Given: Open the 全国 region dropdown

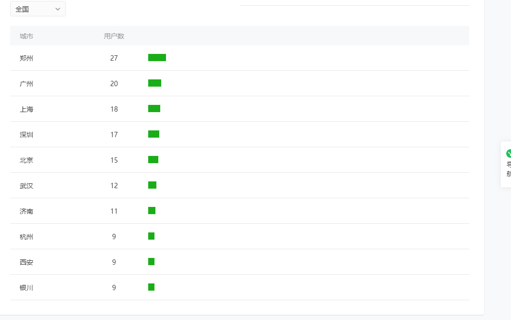Looking at the screenshot, I should [x=38, y=9].
